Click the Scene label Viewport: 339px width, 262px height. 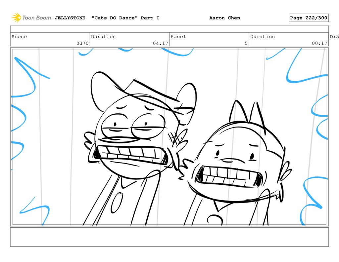click(19, 36)
